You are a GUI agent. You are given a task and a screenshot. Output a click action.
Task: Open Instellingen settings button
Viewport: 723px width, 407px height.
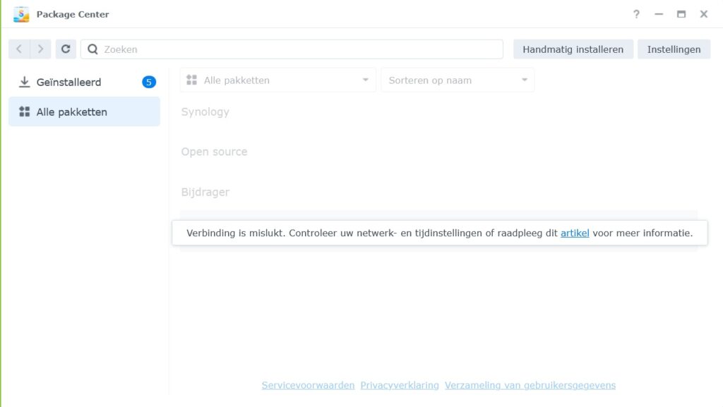coord(674,49)
